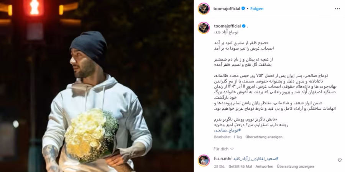The width and height of the screenshot is (345, 172).
Task: Click the post photo of man with flowers
Action: point(97,86)
